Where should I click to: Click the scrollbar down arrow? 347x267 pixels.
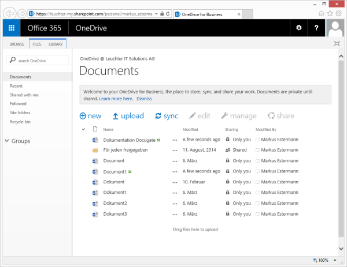coord(341,249)
